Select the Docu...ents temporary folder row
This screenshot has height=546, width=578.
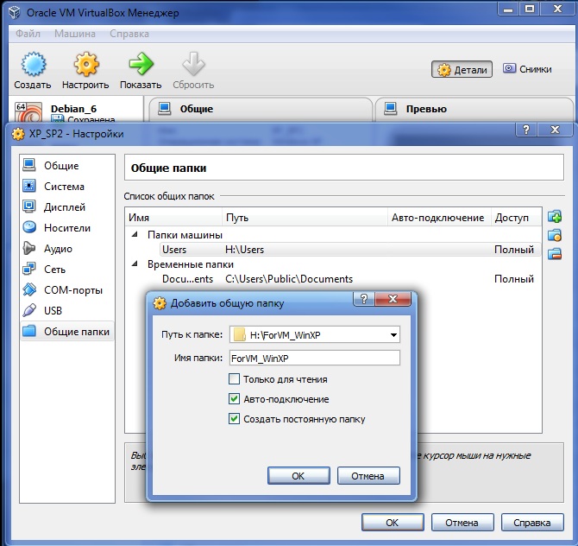click(350, 279)
